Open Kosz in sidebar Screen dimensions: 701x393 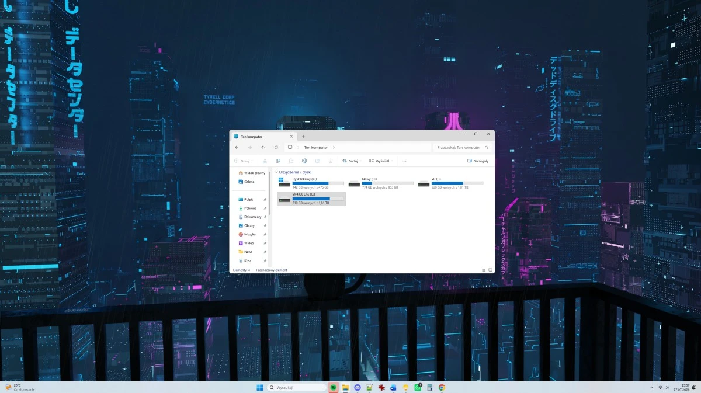[x=245, y=260]
